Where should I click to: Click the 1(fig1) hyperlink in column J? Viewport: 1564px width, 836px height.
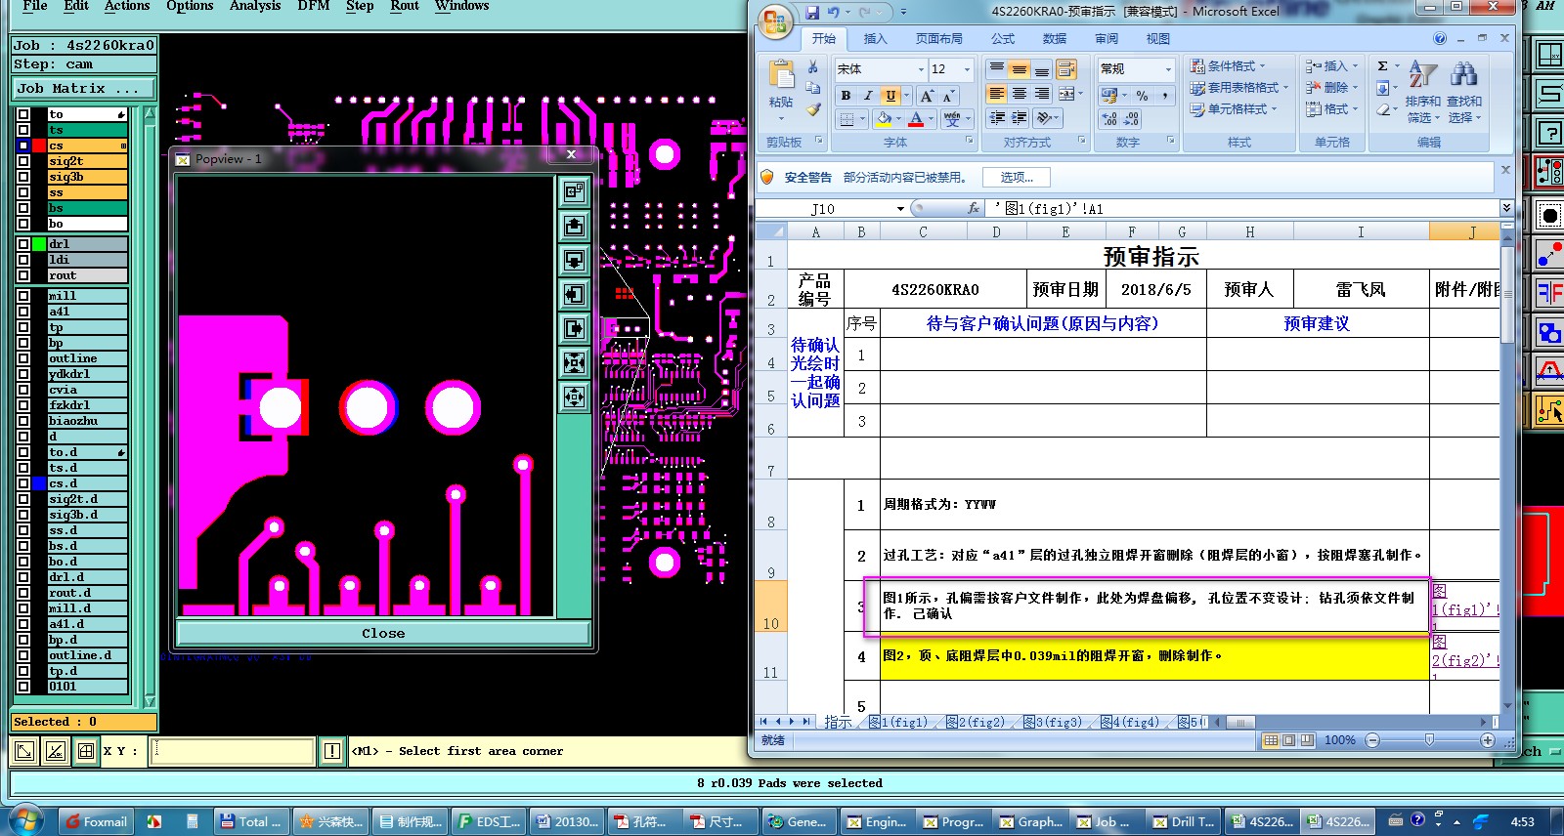click(x=1463, y=609)
